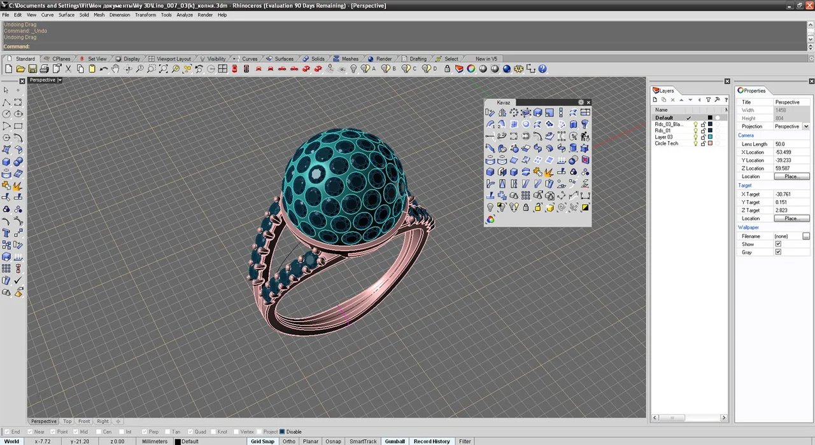Screen dimensions: 815x445
Task: Toggle the Near osnap checkbox
Action: [x=29, y=432]
